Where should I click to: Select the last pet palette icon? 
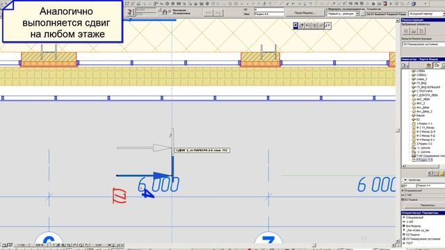click(x=327, y=26)
